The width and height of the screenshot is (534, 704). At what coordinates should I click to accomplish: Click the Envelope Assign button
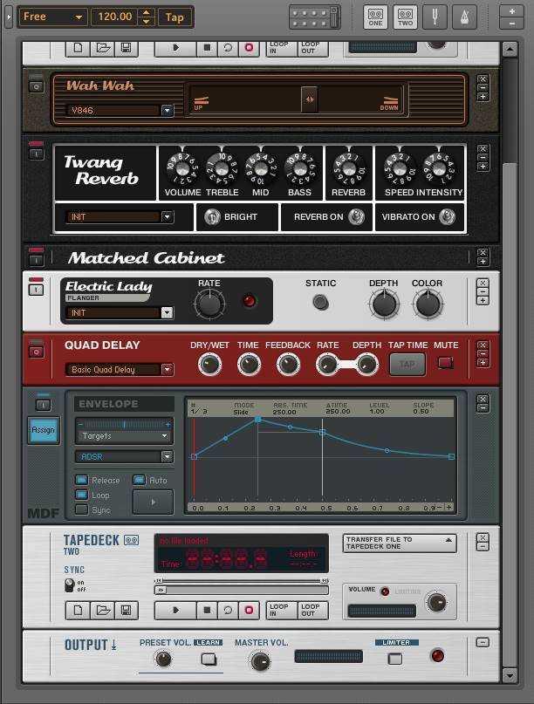[x=43, y=430]
